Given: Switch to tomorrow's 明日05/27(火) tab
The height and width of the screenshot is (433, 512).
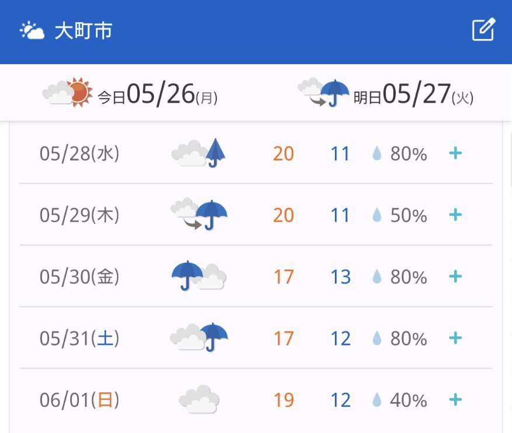Looking at the screenshot, I should (x=386, y=93).
